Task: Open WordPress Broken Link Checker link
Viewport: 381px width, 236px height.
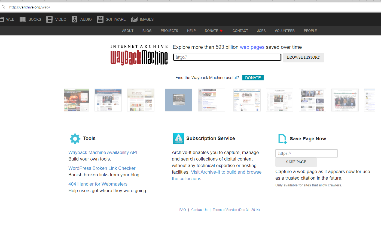Action: coord(102,168)
